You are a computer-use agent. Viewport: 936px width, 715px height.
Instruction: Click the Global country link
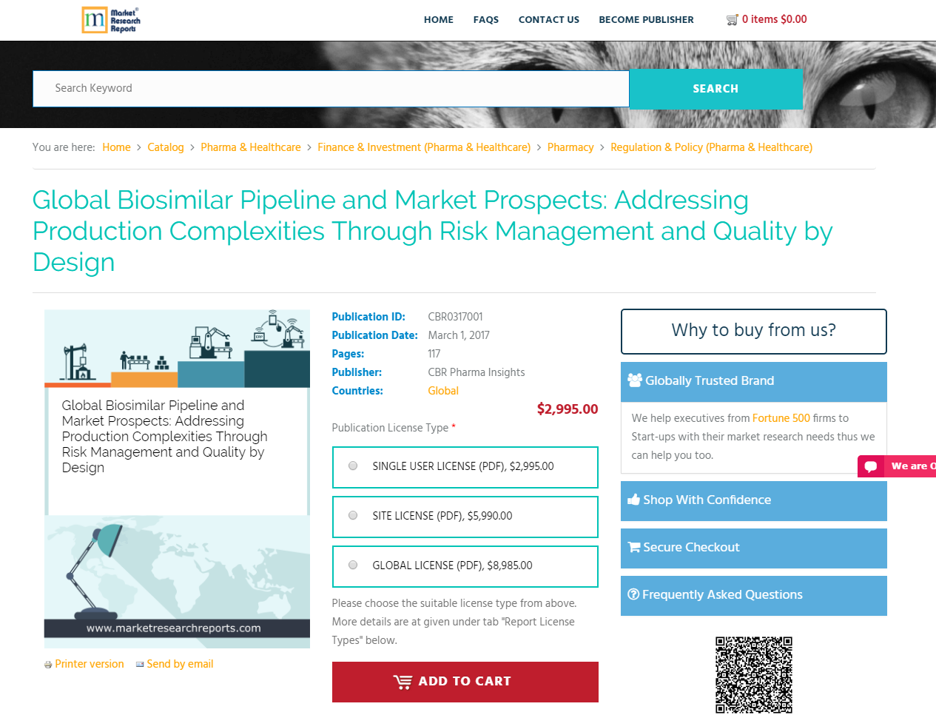[x=443, y=391]
